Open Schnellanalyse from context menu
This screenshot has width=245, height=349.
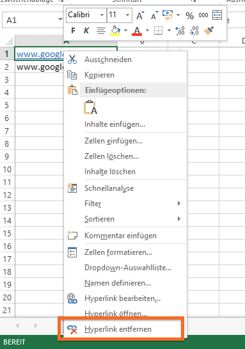125,188
